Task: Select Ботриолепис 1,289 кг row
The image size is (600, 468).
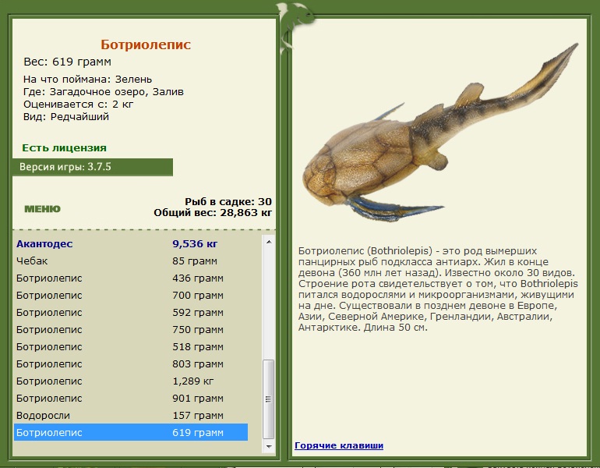Action: point(131,381)
